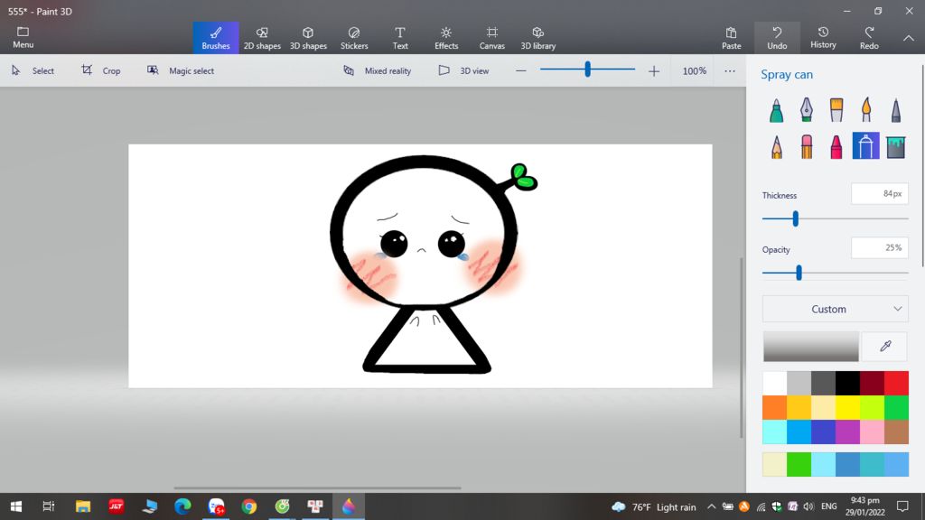Paste from clipboard
The image size is (925, 520).
pyautogui.click(x=731, y=38)
